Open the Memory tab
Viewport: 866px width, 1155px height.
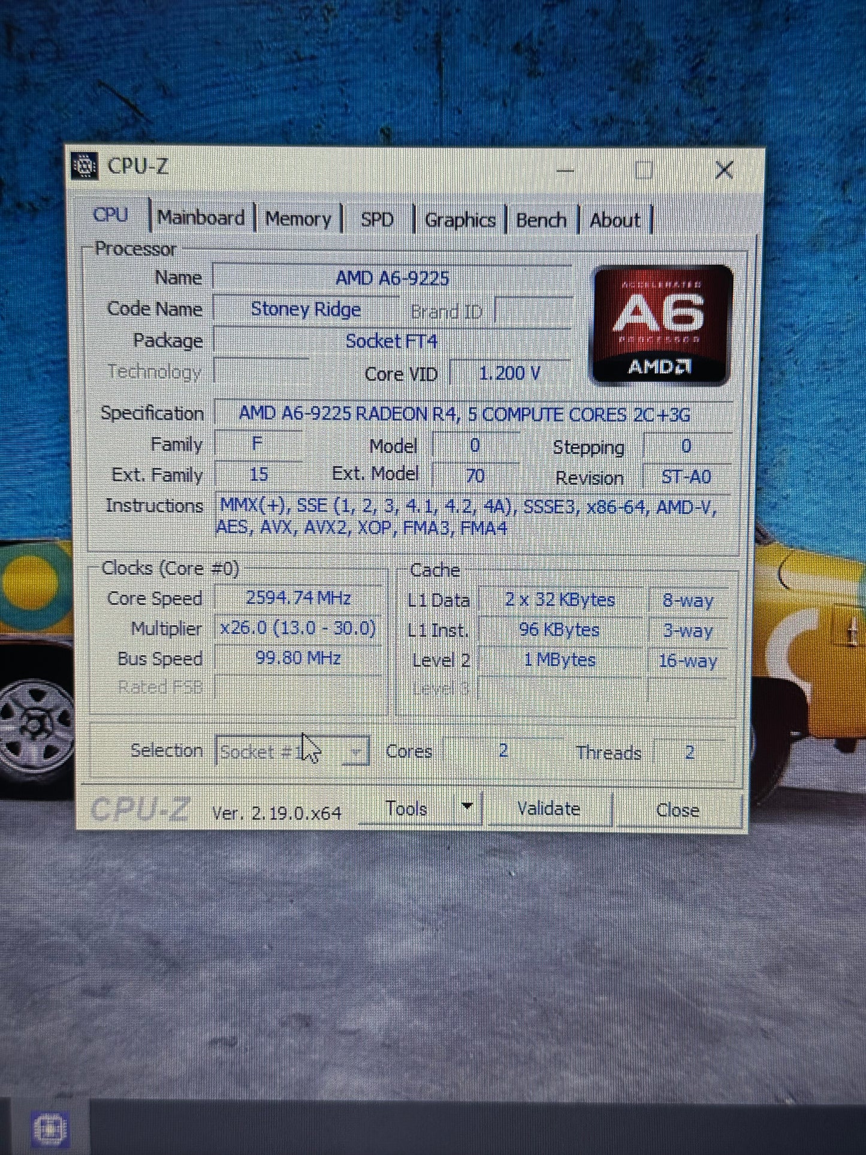(298, 219)
